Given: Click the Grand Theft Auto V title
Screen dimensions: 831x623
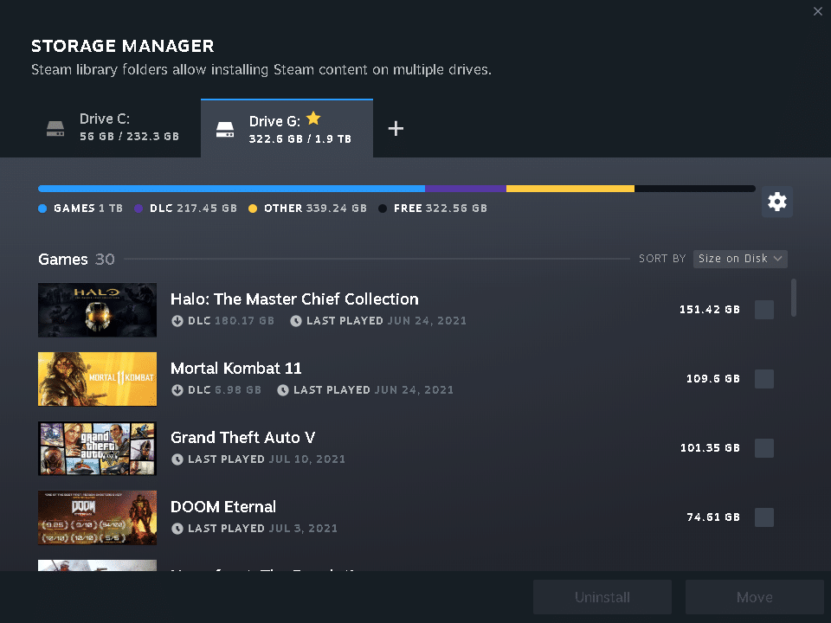Looking at the screenshot, I should coord(242,438).
